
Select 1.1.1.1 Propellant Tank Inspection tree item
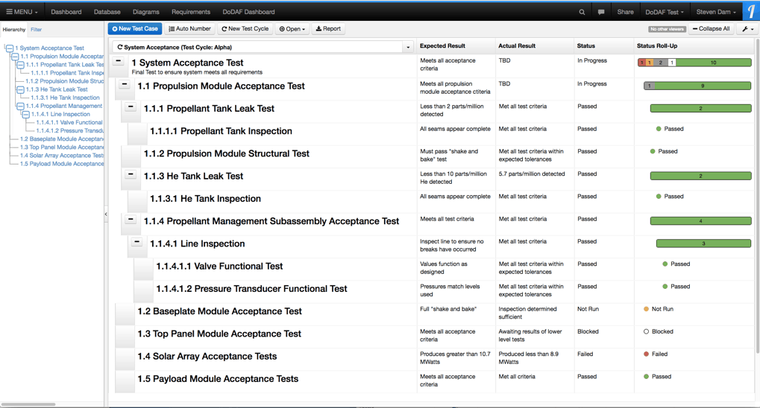(x=67, y=73)
